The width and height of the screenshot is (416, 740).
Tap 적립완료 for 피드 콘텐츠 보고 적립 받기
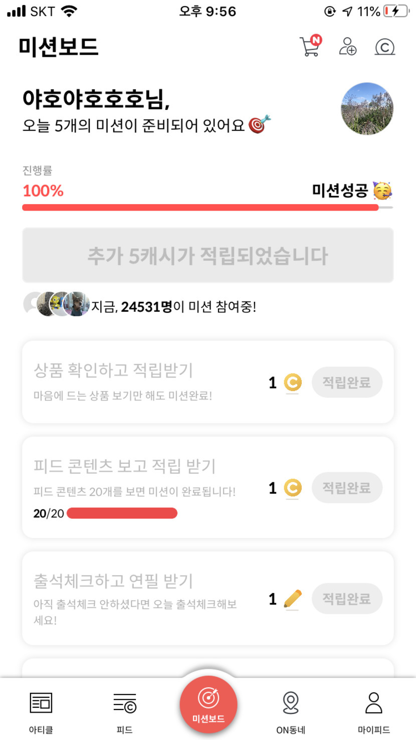click(x=347, y=487)
